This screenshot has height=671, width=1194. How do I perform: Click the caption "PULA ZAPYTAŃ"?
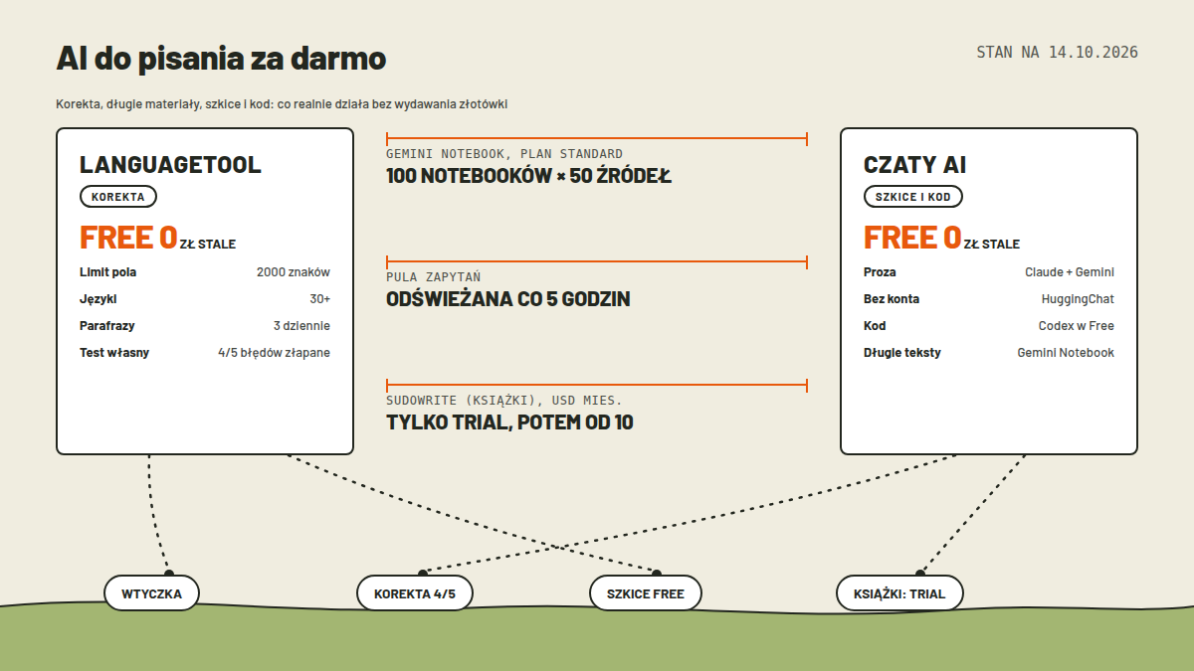click(434, 277)
